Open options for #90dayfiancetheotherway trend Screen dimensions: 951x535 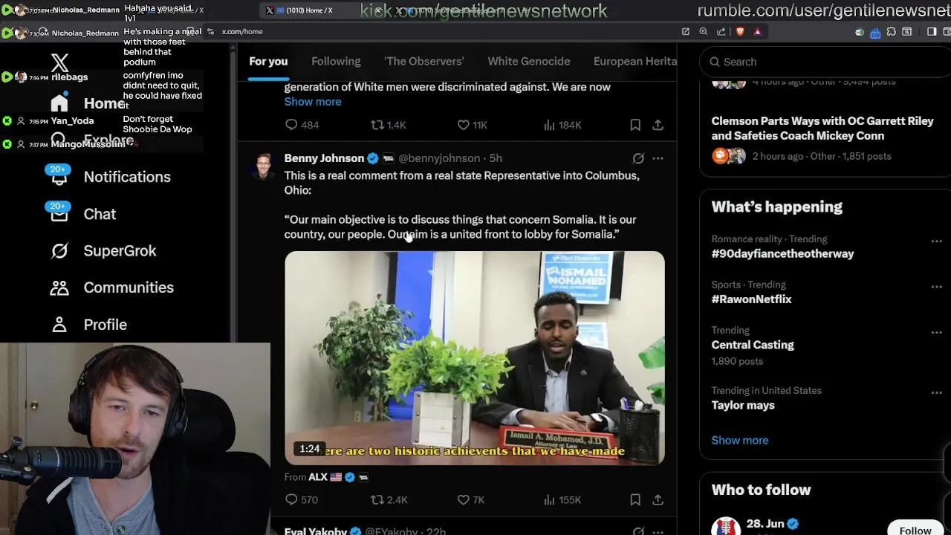[936, 241]
